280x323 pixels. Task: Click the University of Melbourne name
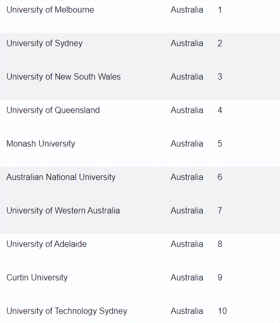[50, 10]
